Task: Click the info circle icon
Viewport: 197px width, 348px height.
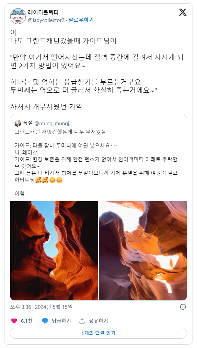Action: [x=183, y=307]
